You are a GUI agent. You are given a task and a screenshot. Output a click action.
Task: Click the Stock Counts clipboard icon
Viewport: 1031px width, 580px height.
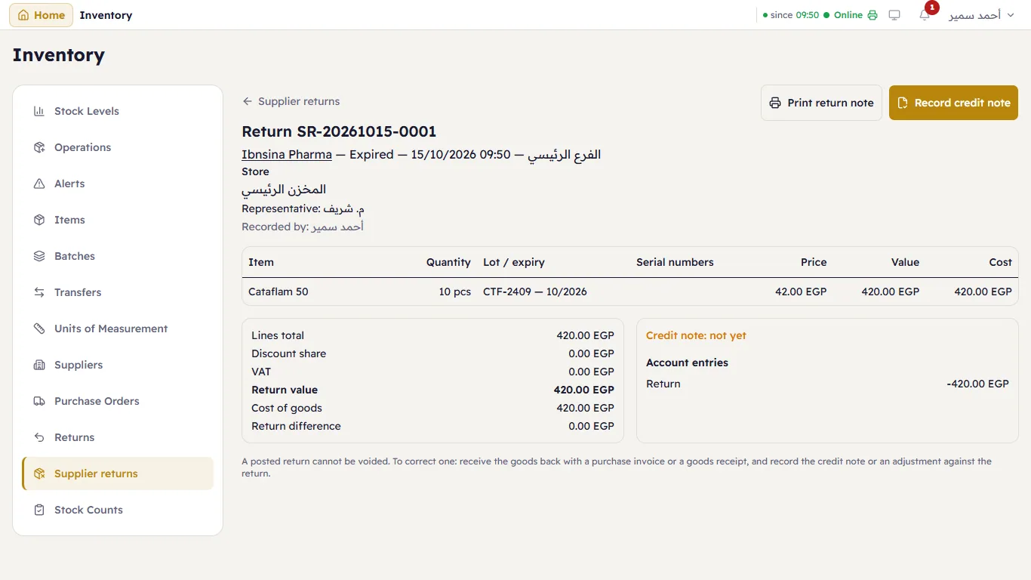coord(39,510)
